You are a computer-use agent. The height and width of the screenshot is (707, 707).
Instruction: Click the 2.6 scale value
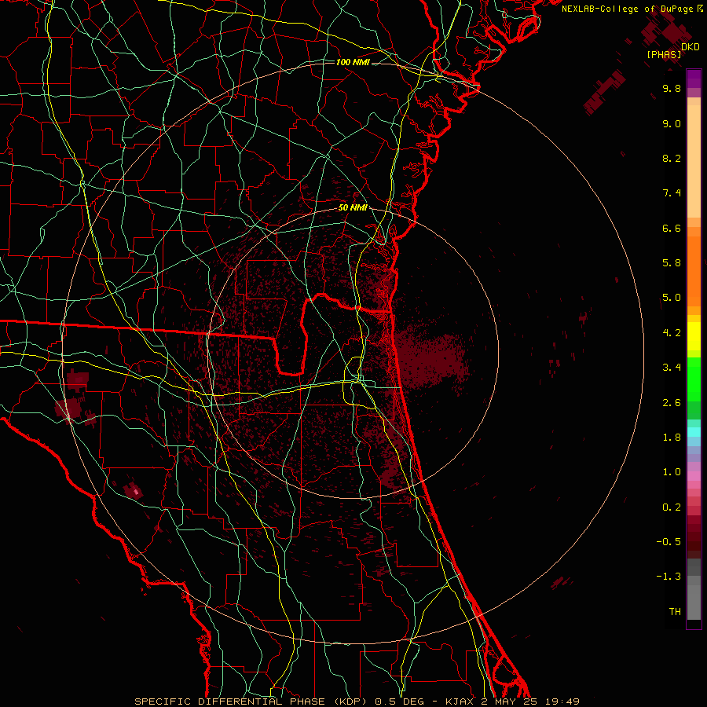pyautogui.click(x=672, y=402)
